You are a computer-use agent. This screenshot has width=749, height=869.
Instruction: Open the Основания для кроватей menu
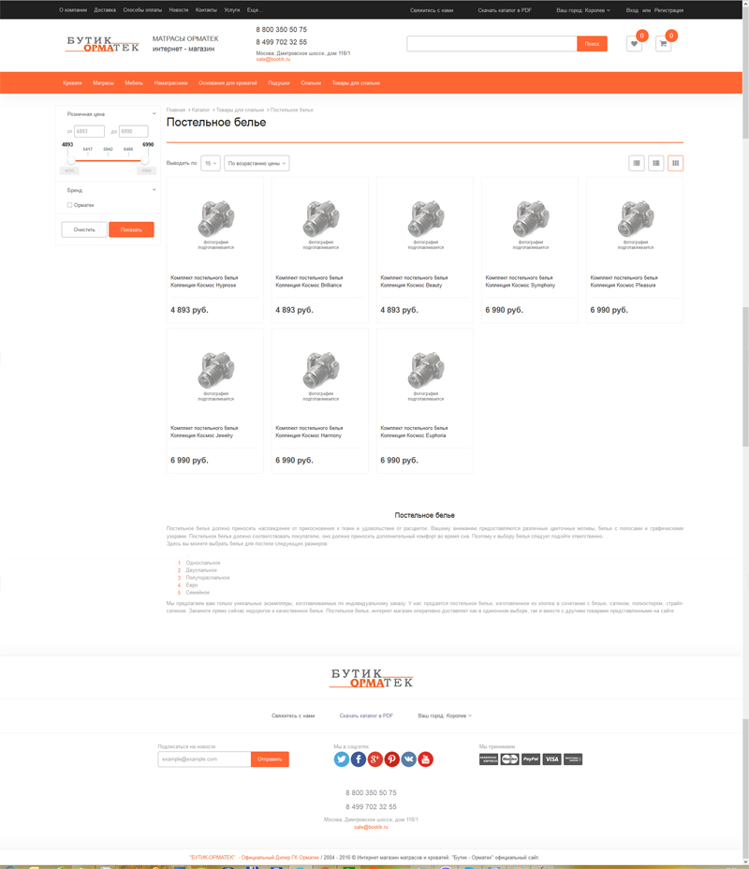[x=228, y=83]
